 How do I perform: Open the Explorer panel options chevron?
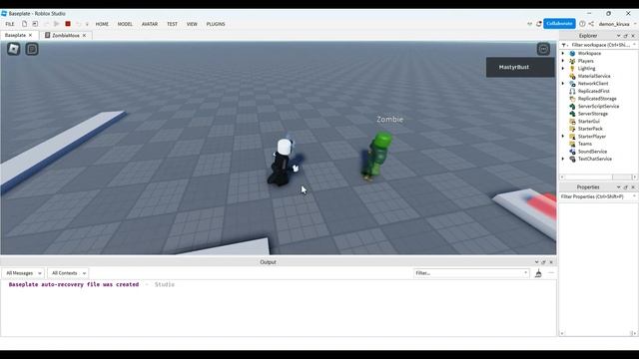[618, 36]
